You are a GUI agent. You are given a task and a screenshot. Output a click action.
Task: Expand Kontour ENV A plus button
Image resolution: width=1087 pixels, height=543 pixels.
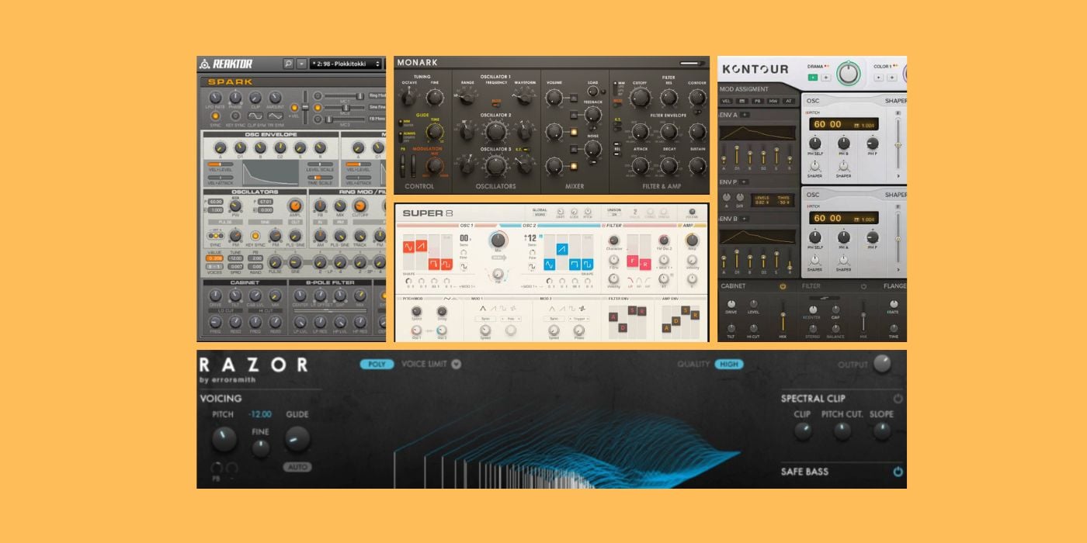pos(745,115)
